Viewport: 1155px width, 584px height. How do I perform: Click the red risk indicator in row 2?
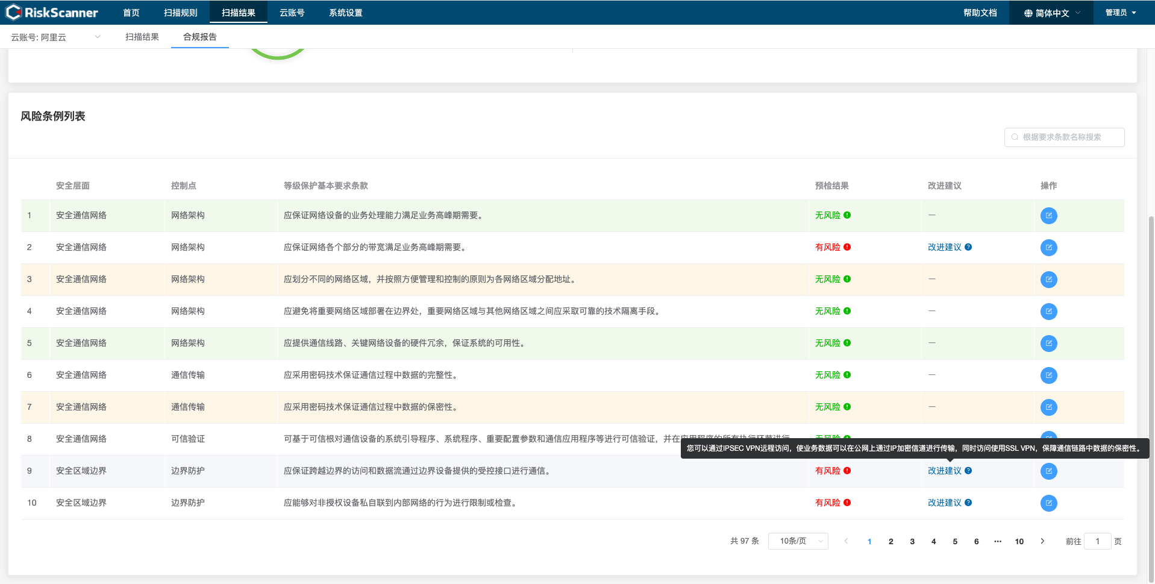tap(847, 247)
